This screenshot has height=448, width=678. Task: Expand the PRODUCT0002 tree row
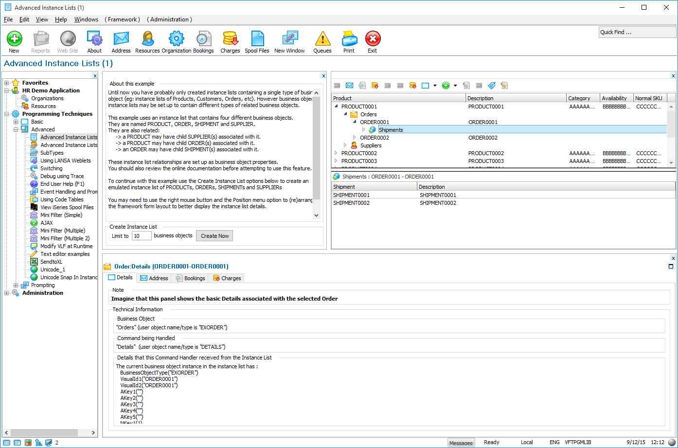point(336,153)
